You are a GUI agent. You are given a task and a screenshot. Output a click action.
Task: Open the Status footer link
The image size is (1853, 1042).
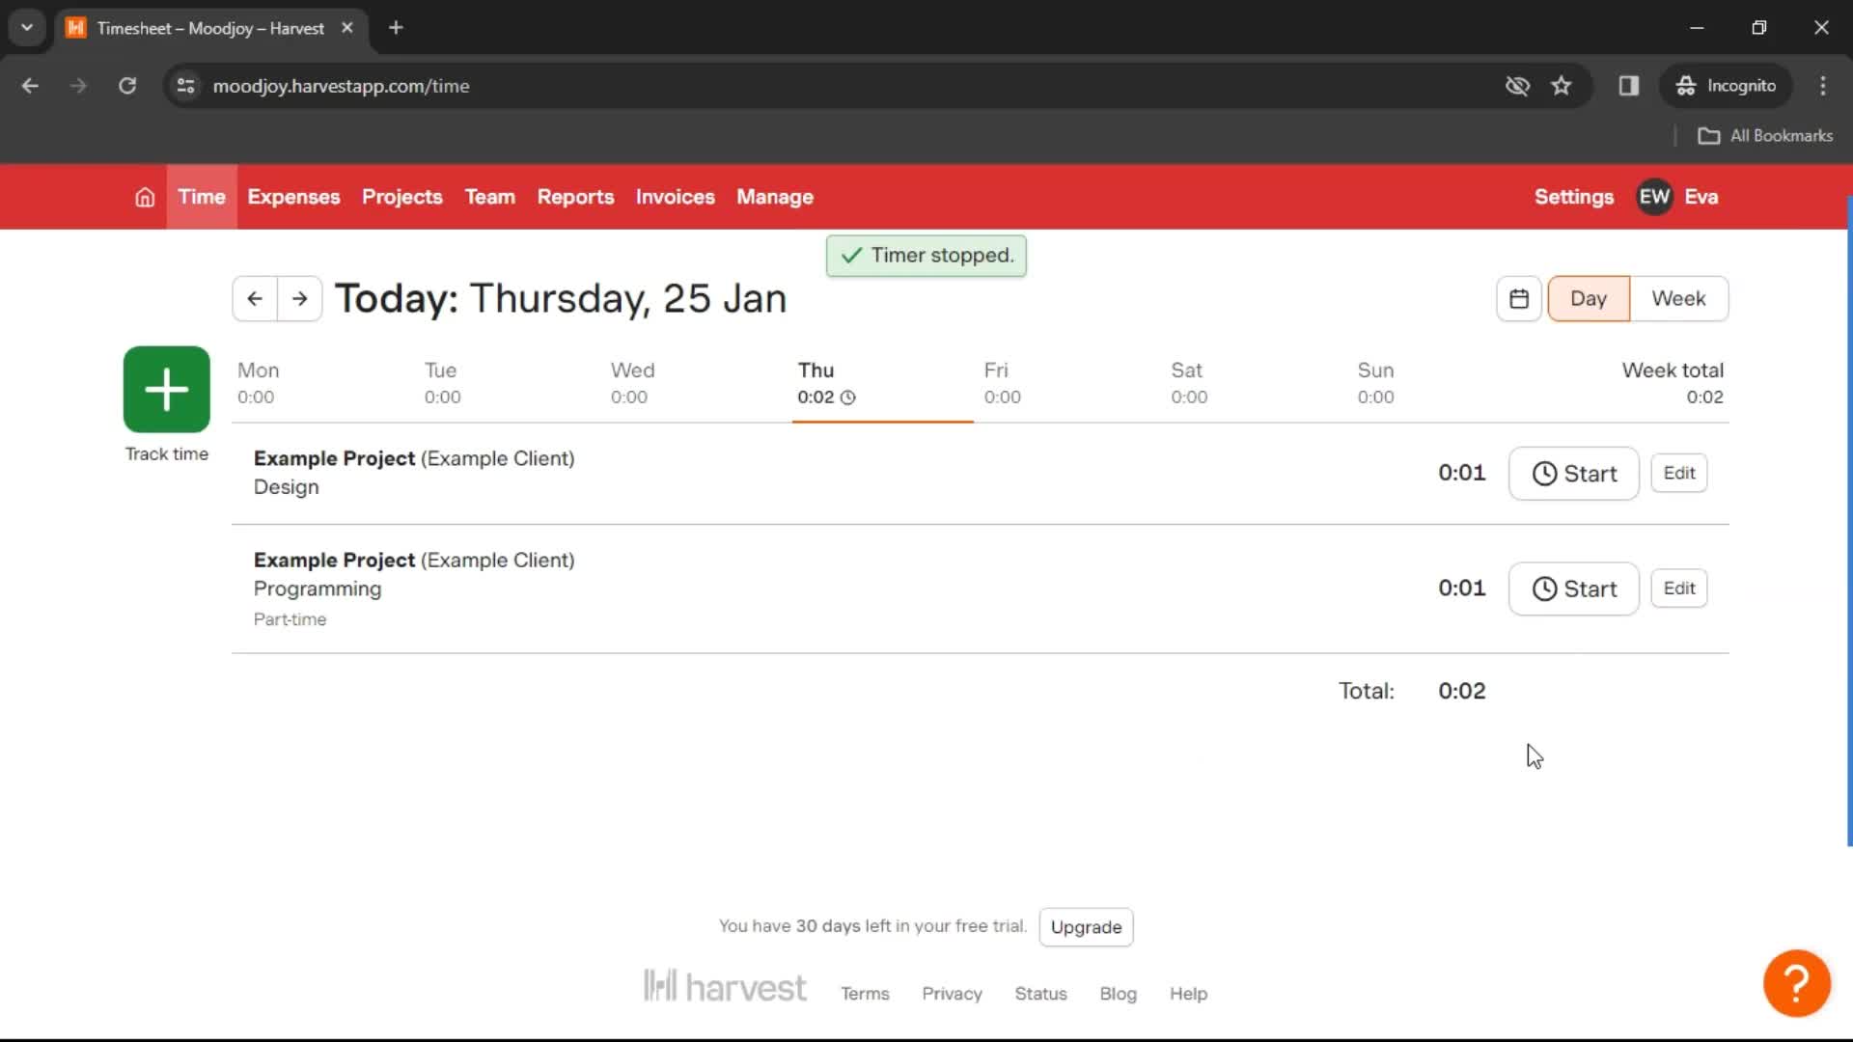coord(1040,994)
